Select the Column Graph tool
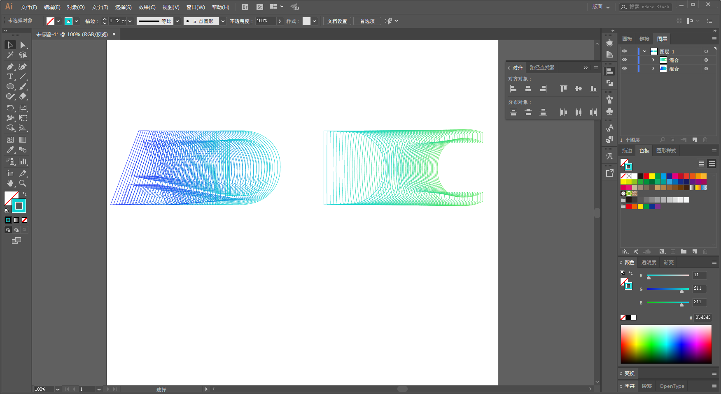 tap(23, 161)
